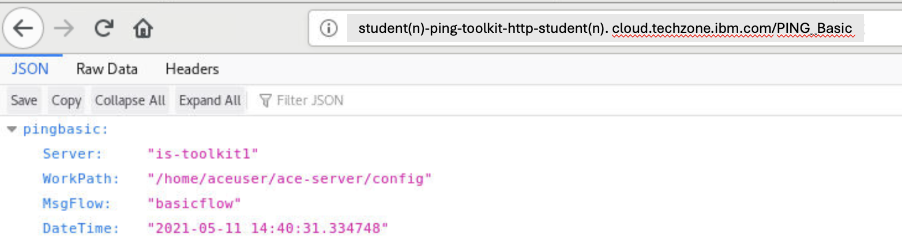The image size is (902, 247).
Task: Show site information via info icon
Action: click(x=328, y=28)
